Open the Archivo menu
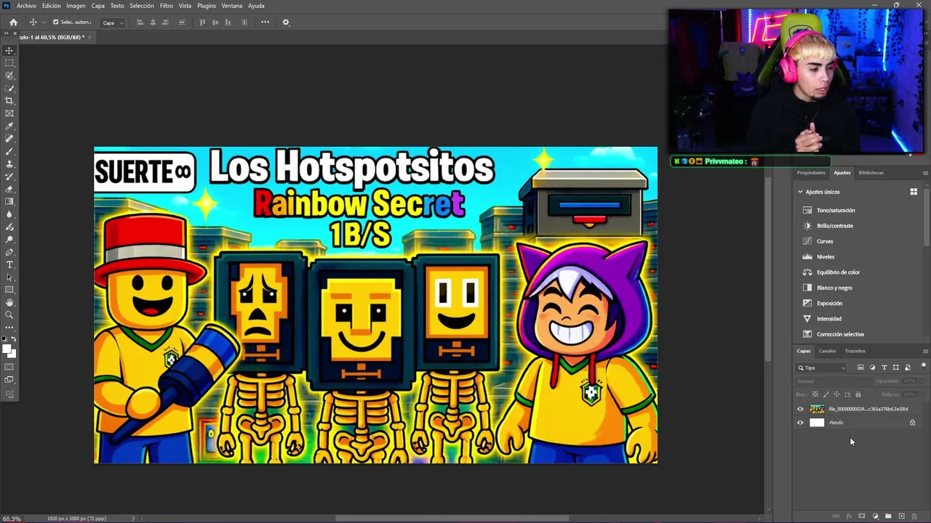The image size is (931, 523). tap(26, 6)
